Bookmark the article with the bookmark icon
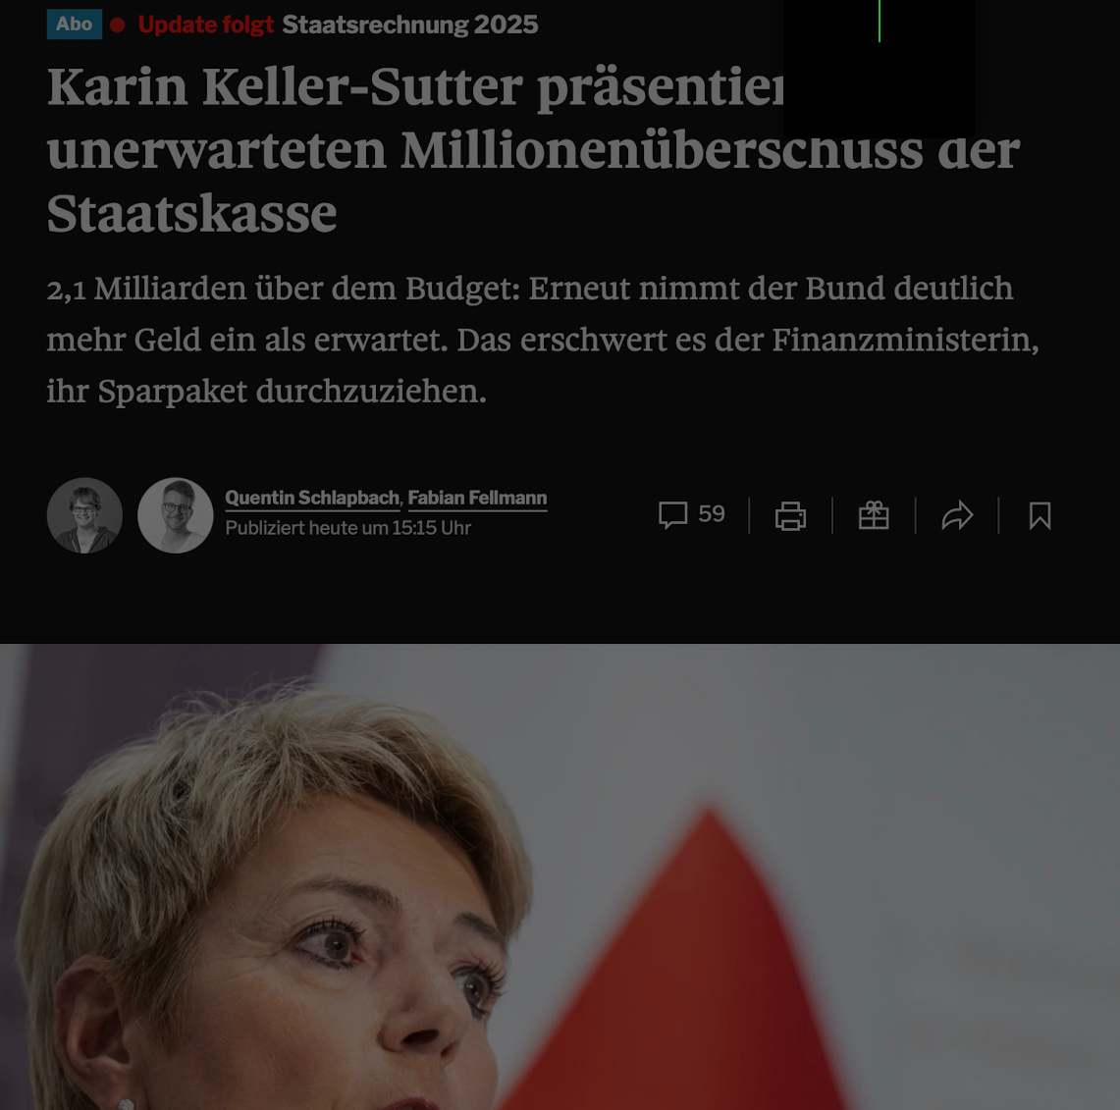 pyautogui.click(x=1040, y=515)
